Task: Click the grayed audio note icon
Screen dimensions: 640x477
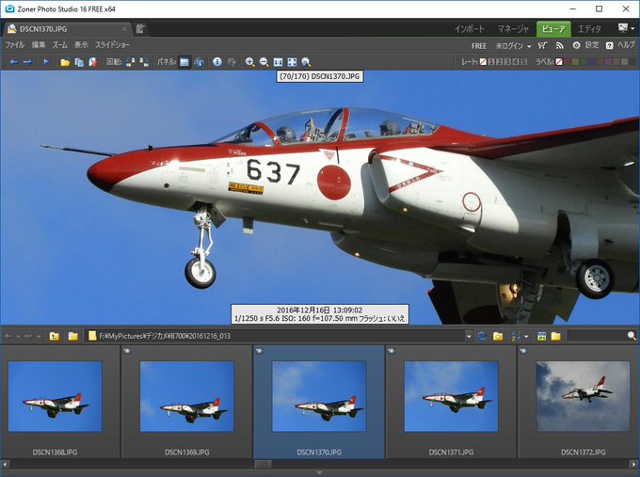Action: pyautogui.click(x=232, y=62)
